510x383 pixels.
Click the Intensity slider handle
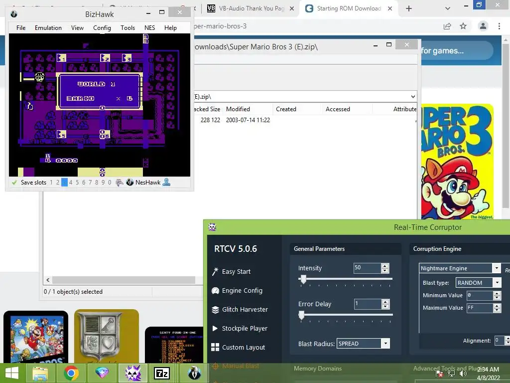coord(303,279)
